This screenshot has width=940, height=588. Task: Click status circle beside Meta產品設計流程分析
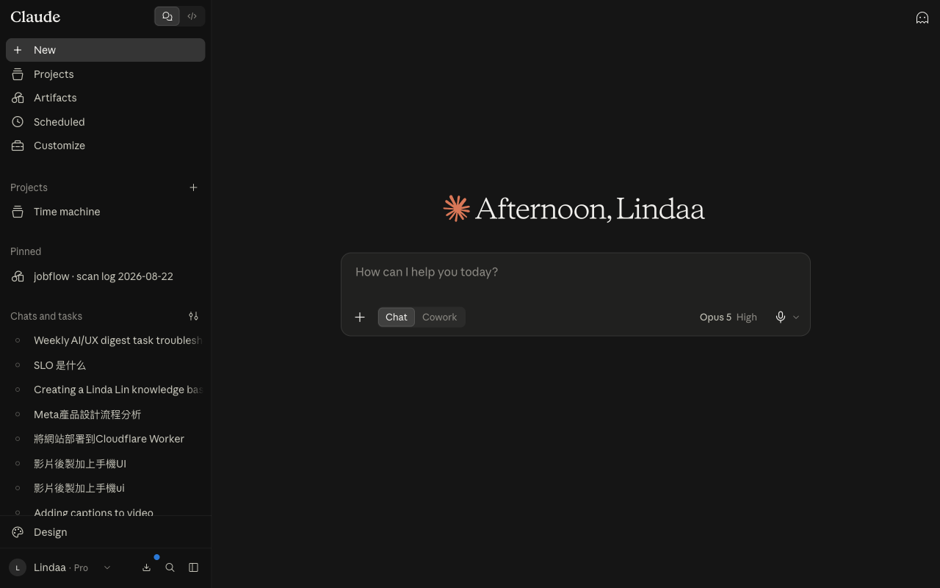click(x=18, y=415)
